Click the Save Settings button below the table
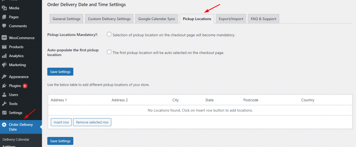This screenshot has width=356, height=147. [x=60, y=141]
